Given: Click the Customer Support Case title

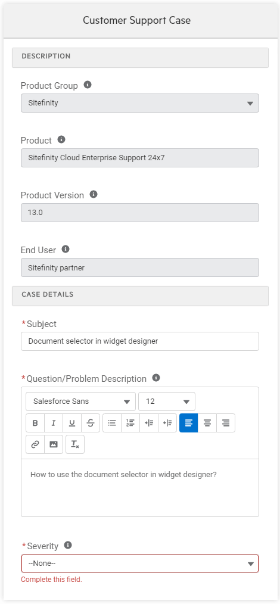Looking at the screenshot, I should pyautogui.click(x=137, y=20).
